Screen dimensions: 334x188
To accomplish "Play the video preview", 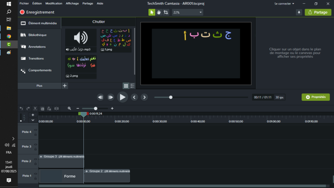I will coord(123,97).
